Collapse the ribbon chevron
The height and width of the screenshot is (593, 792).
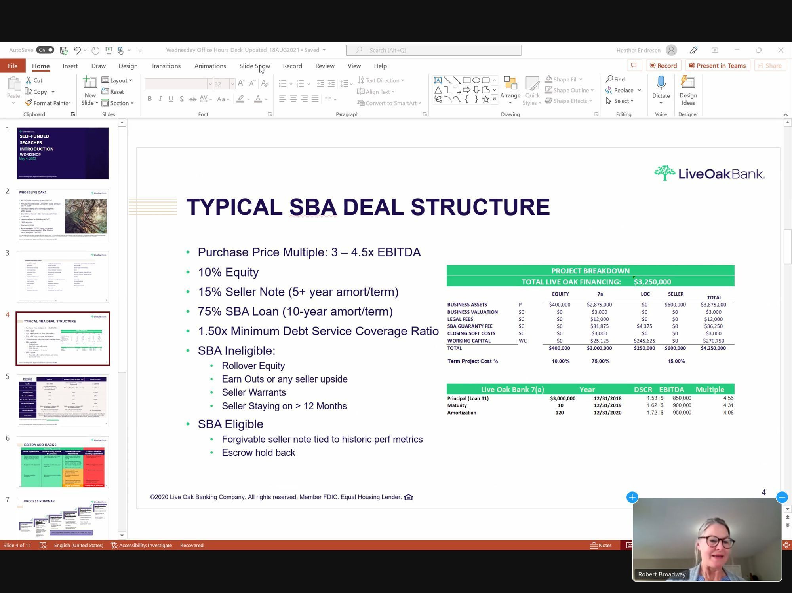click(x=786, y=115)
